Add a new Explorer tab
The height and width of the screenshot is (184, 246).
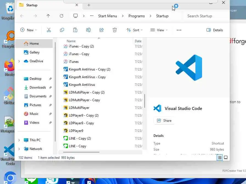(x=89, y=5)
